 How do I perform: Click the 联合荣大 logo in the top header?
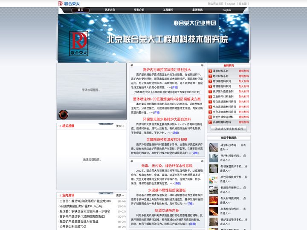(69, 3)
